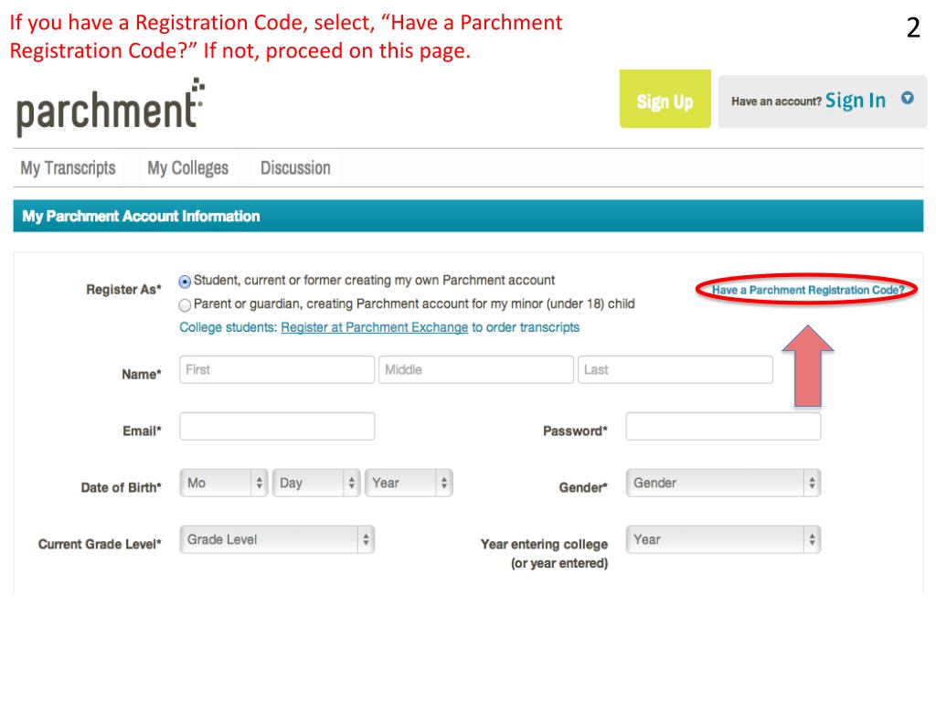Viewport: 936px width, 702px height.
Task: Click the green Sign Up button
Action: pos(665,99)
